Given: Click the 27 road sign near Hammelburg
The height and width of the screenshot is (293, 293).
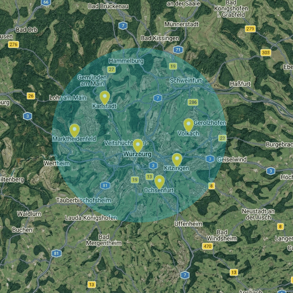Looking at the screenshot, I should coord(111,69).
